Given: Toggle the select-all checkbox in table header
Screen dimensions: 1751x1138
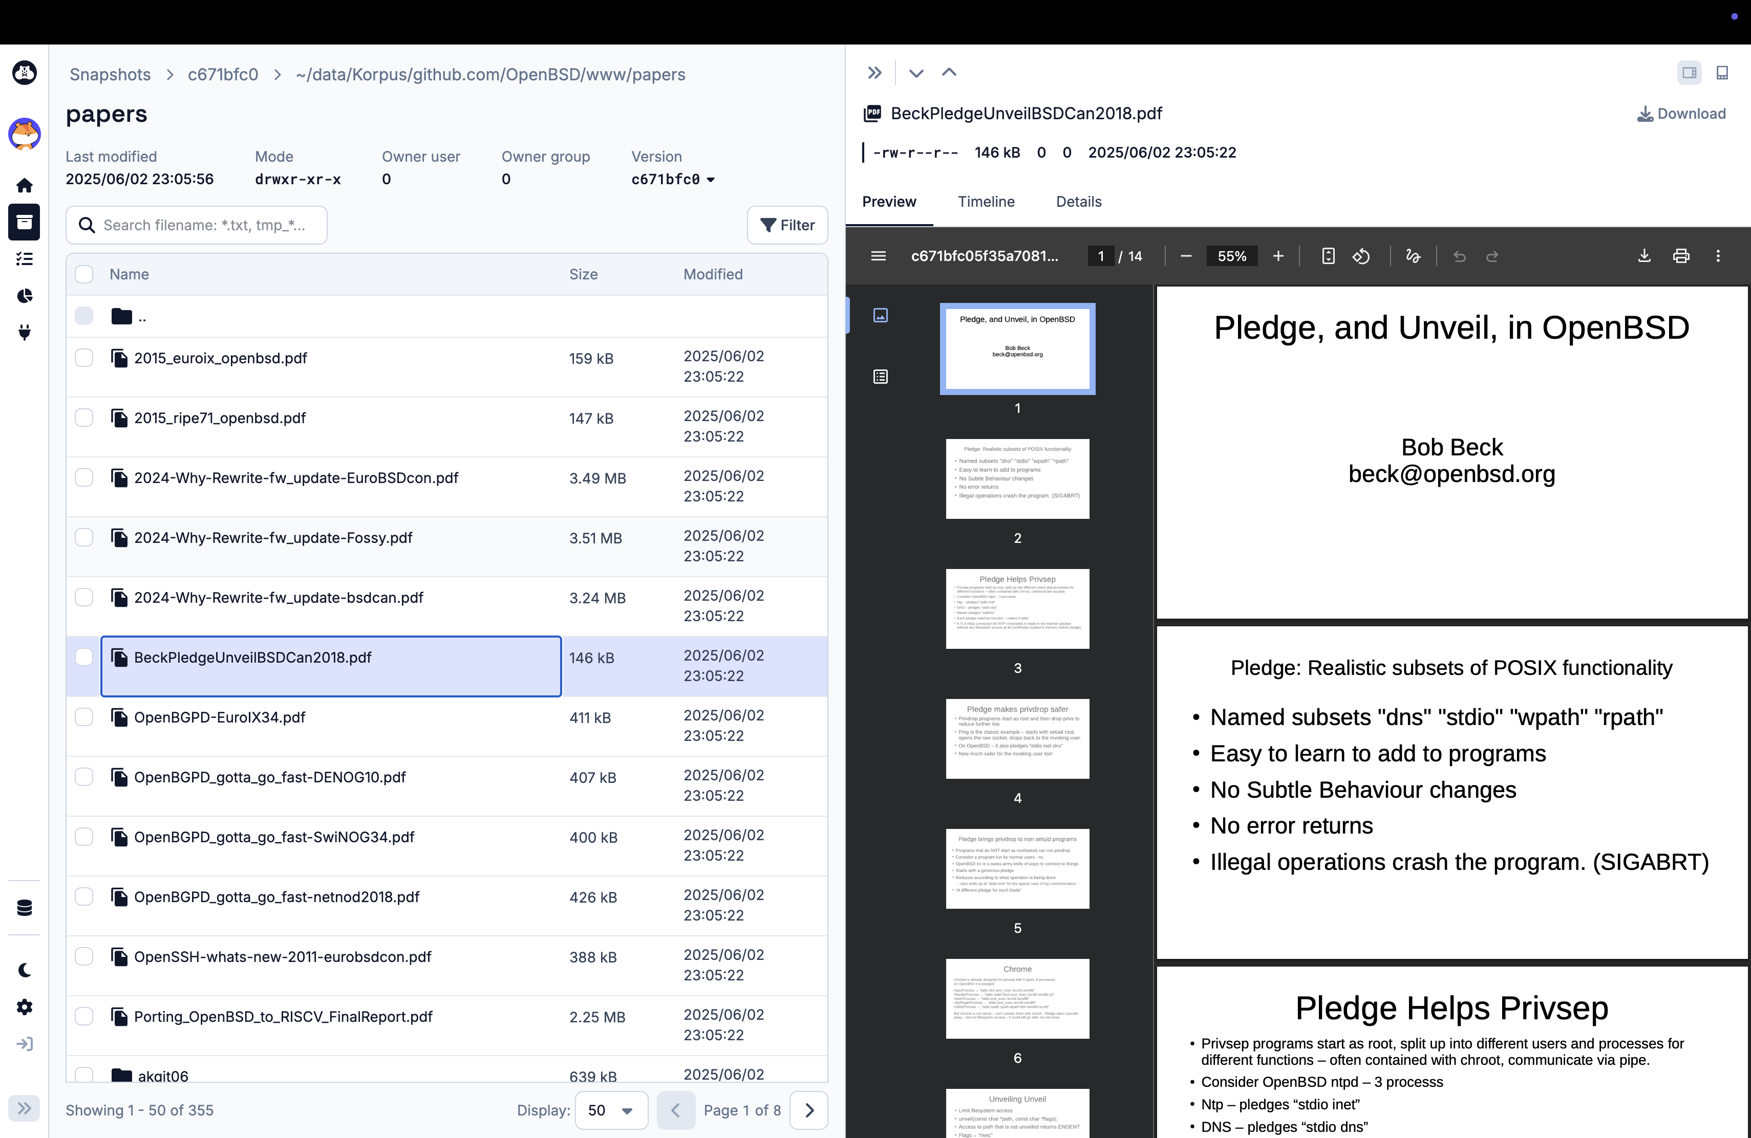Looking at the screenshot, I should click(84, 274).
